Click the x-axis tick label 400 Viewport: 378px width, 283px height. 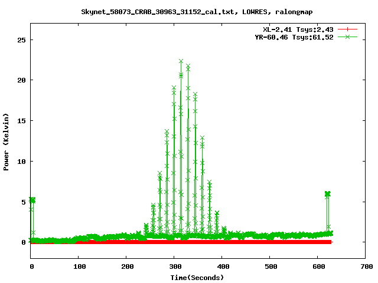223,266
